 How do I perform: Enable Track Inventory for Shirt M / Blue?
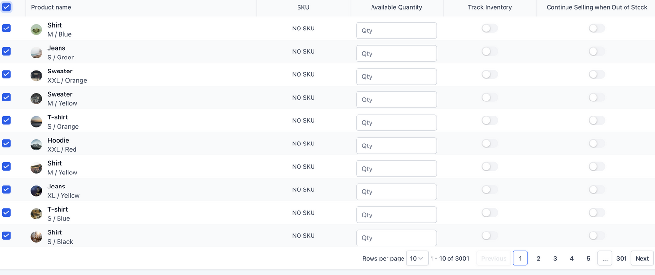pos(490,29)
